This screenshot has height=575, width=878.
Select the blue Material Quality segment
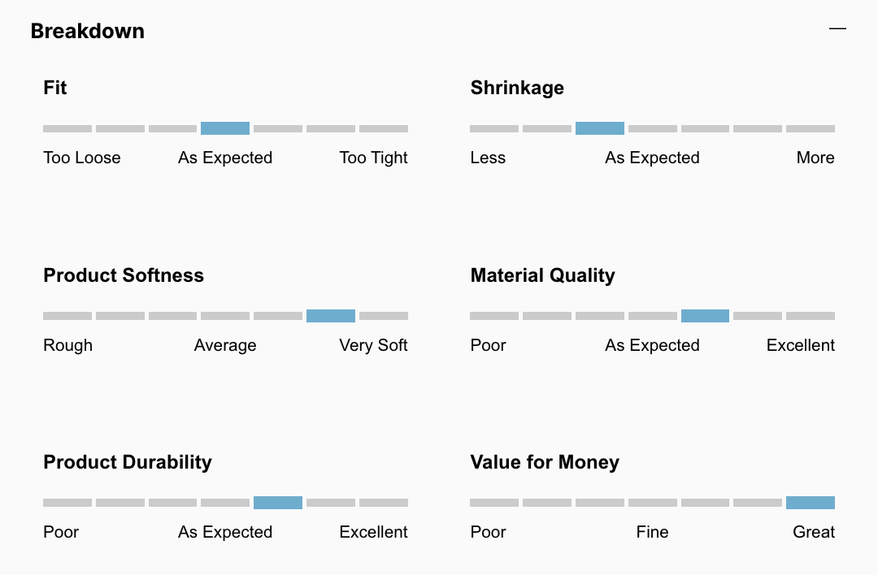[705, 316]
